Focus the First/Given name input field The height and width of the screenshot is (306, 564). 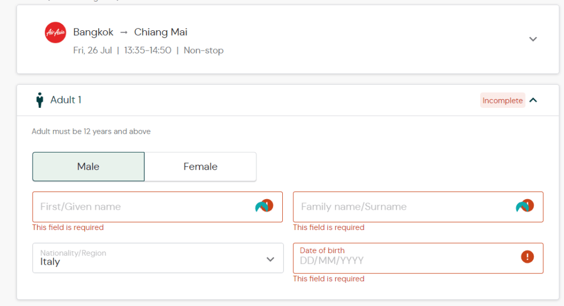[143, 207]
